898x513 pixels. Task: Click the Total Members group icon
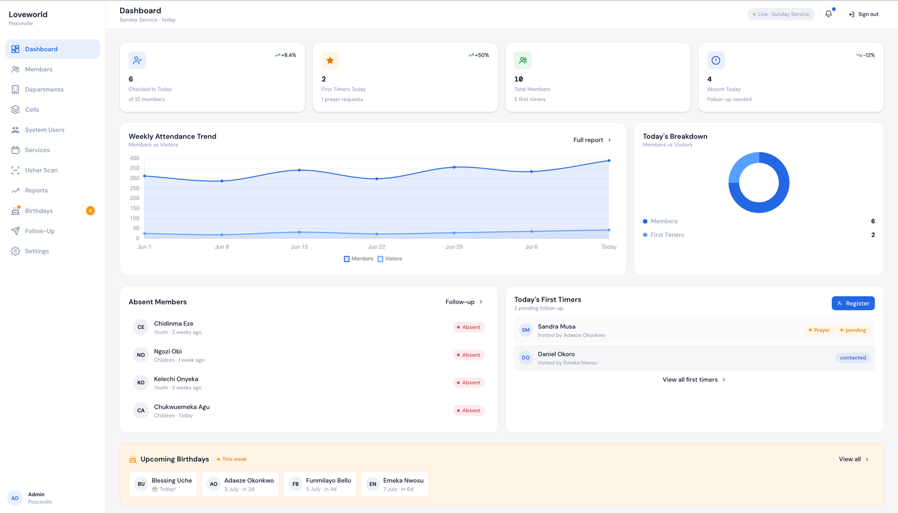(523, 60)
